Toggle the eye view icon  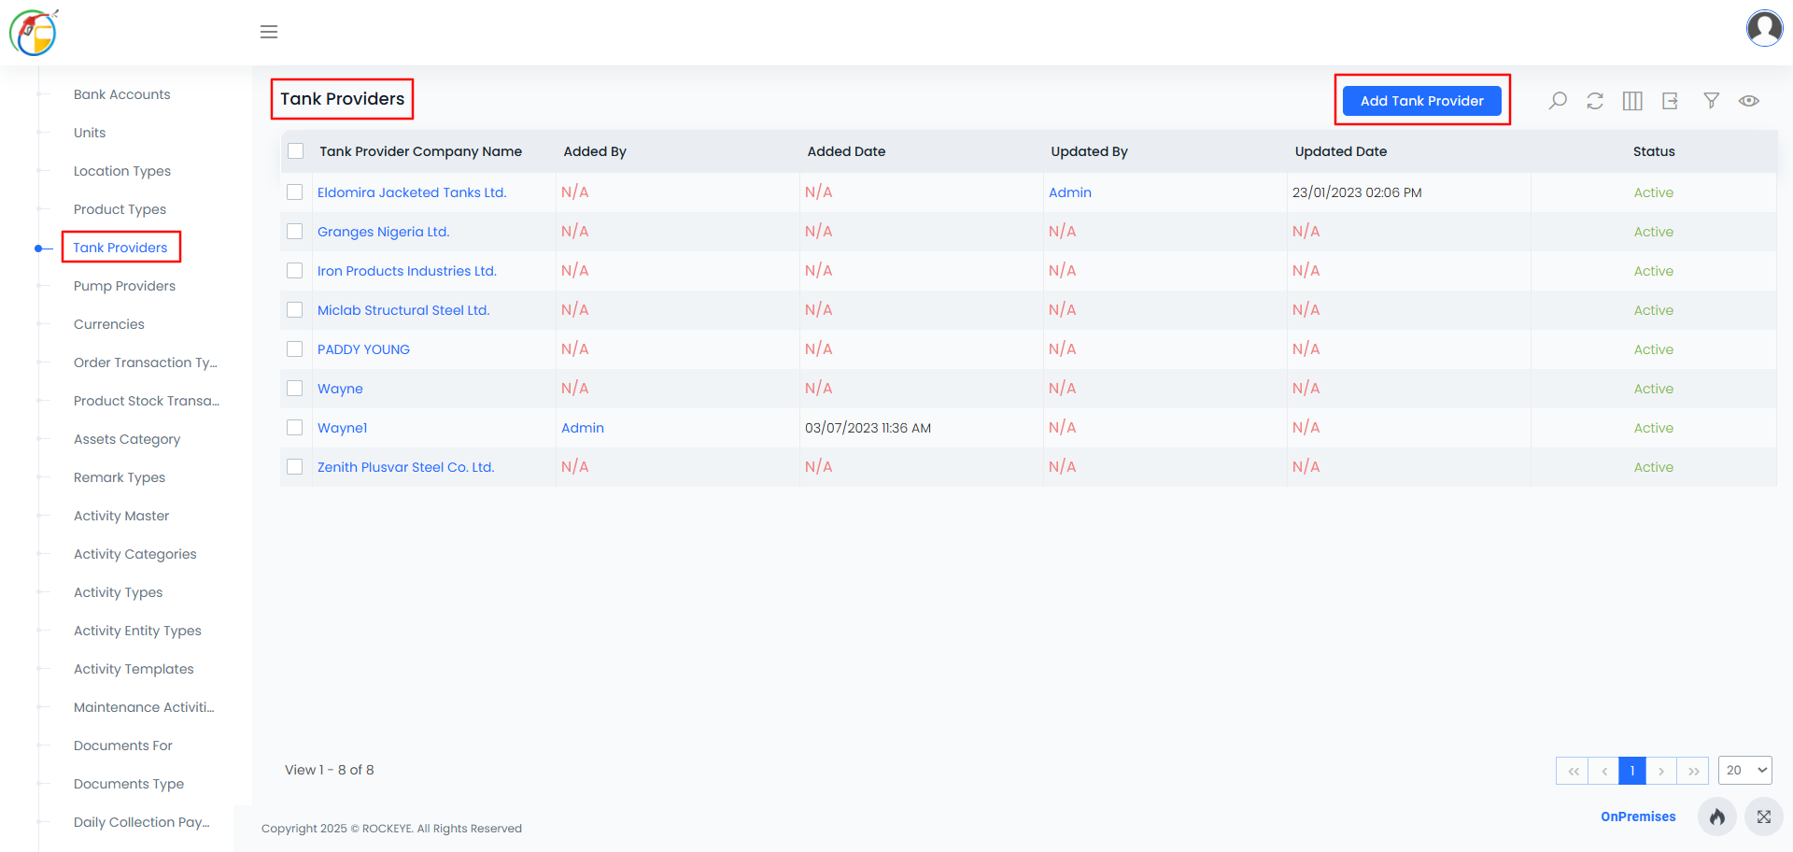tap(1749, 101)
